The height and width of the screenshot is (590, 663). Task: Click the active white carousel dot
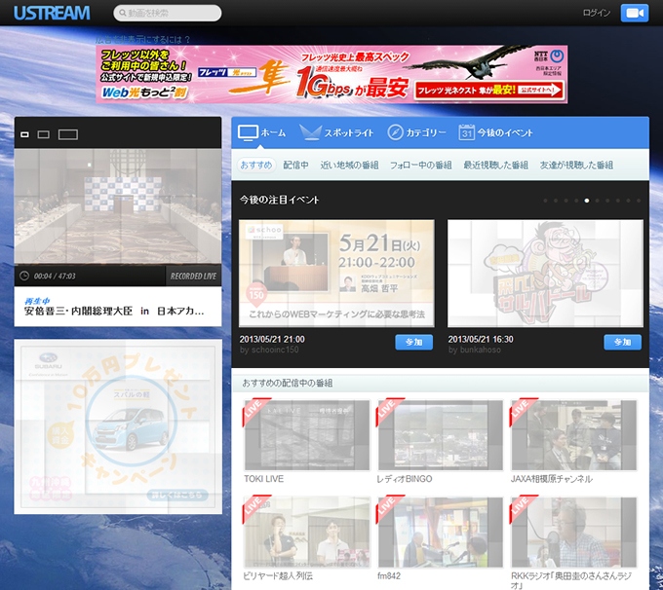587,201
